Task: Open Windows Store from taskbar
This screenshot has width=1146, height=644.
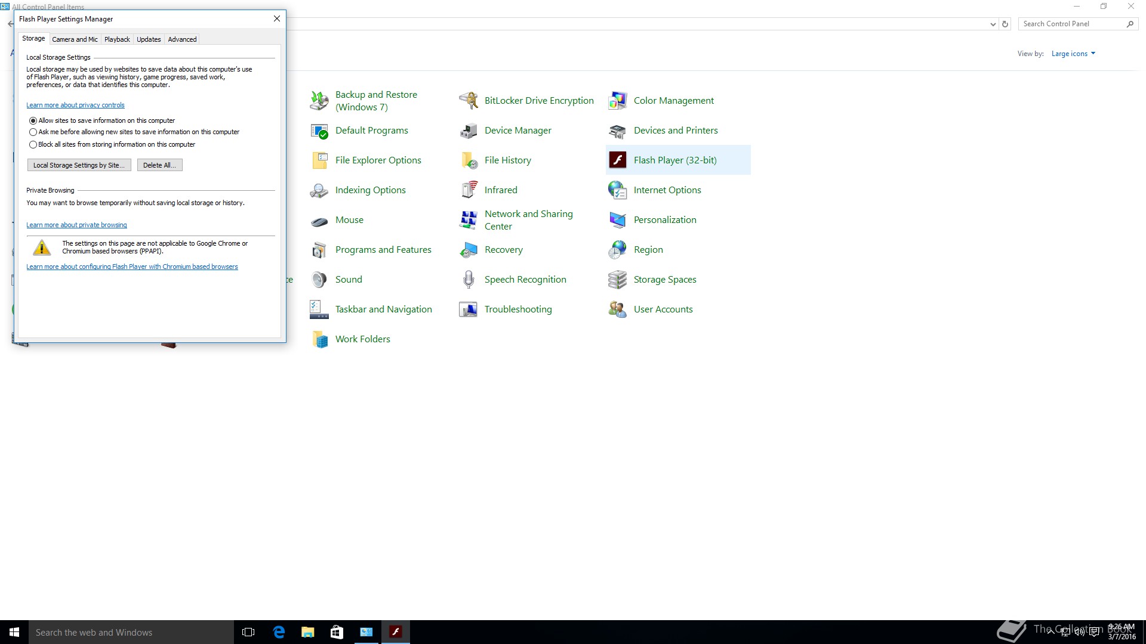Action: pyautogui.click(x=337, y=632)
